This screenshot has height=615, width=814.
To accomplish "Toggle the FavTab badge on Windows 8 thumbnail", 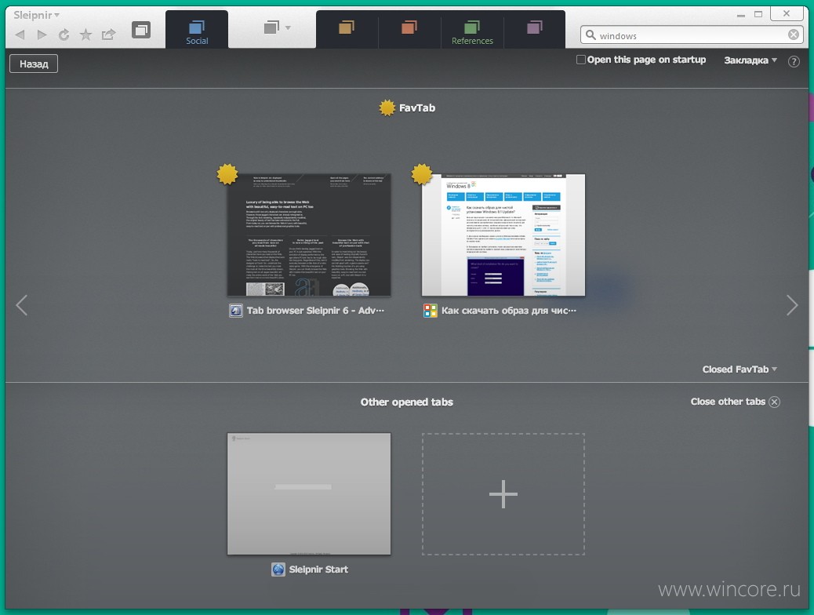I will 422,174.
